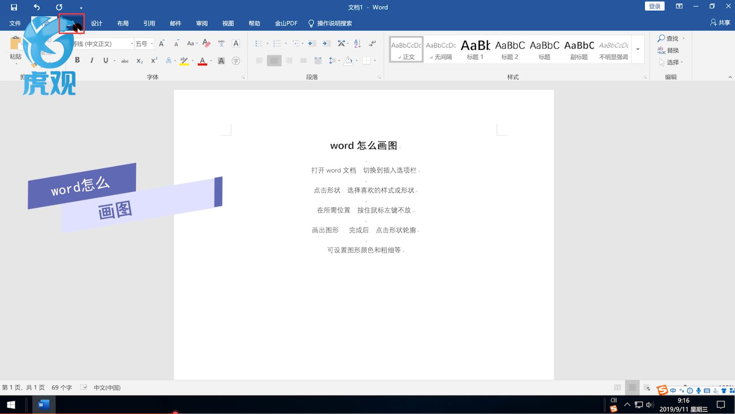The width and height of the screenshot is (735, 414).
Task: Open Word from the taskbar
Action: click(x=44, y=404)
